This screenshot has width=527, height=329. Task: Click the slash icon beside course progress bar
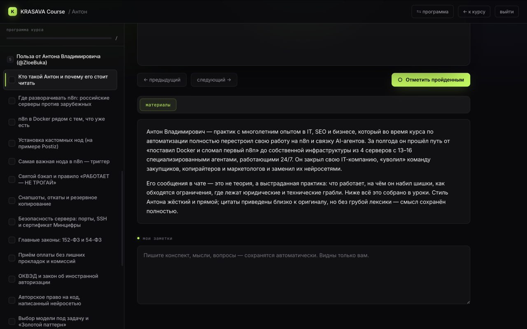pyautogui.click(x=117, y=38)
